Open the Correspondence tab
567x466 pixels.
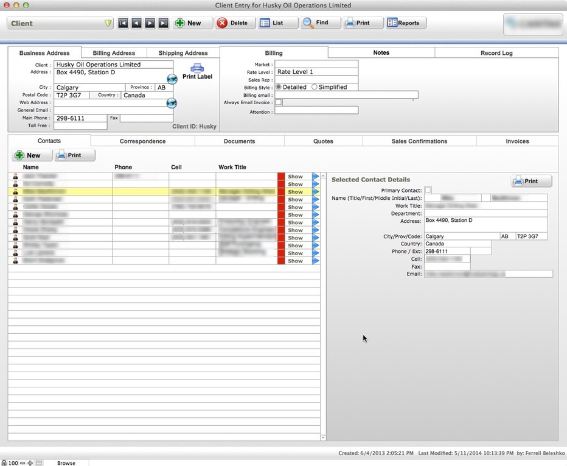(142, 141)
